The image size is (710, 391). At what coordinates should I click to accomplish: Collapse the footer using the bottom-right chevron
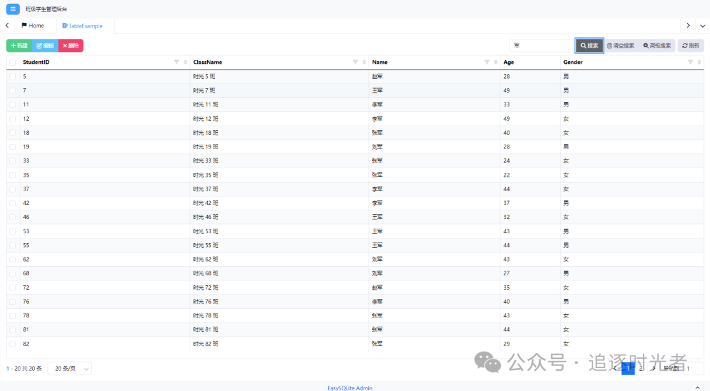[698, 386]
